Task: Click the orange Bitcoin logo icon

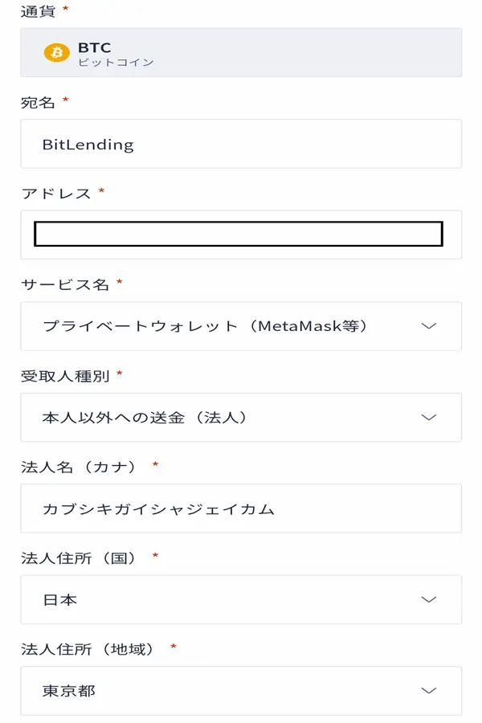Action: [x=57, y=53]
